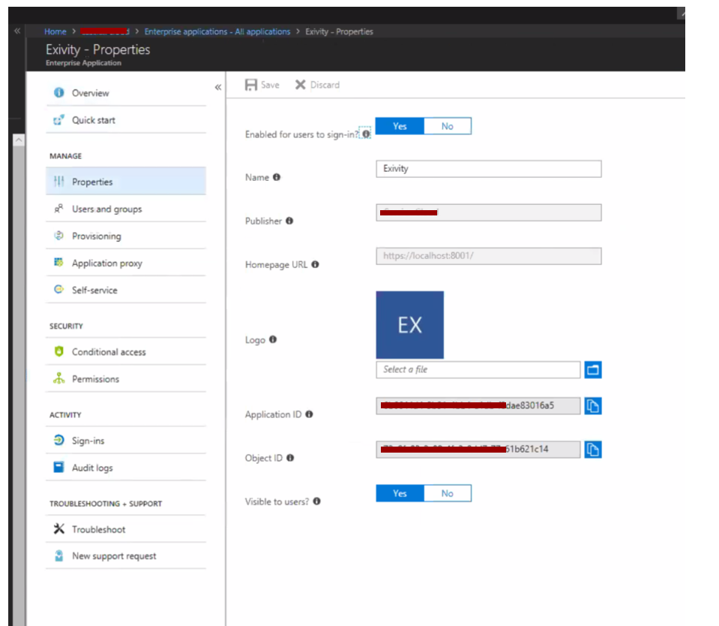
Task: Click the Select a file logo input
Action: 478,370
